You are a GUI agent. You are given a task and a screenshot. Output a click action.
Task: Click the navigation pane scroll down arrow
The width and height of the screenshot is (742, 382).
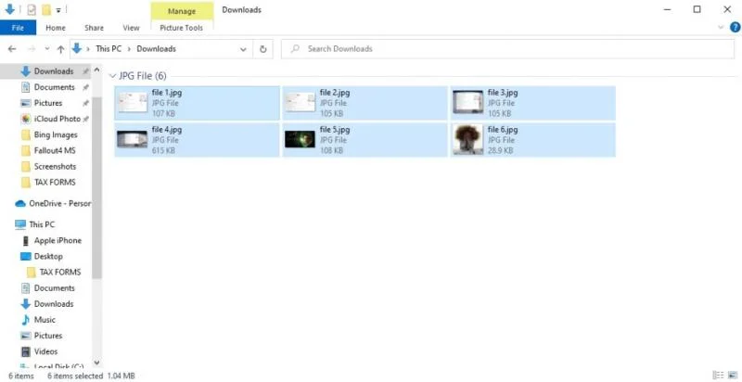(x=96, y=363)
